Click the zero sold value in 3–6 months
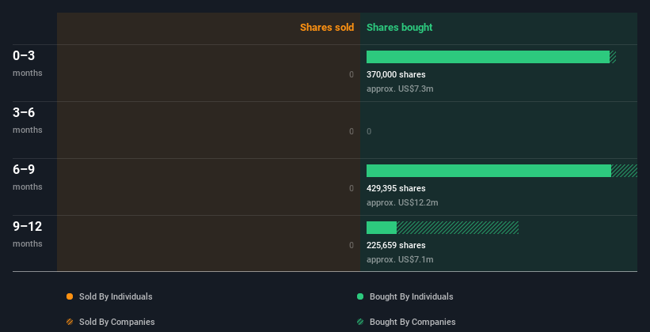 (352, 132)
